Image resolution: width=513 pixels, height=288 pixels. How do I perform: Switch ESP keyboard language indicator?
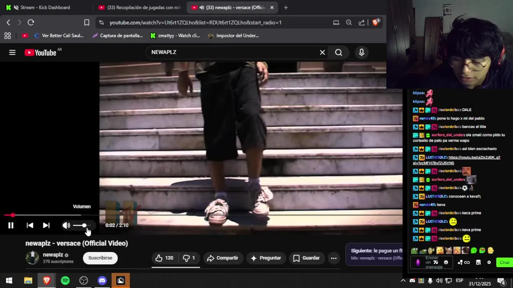460,281
